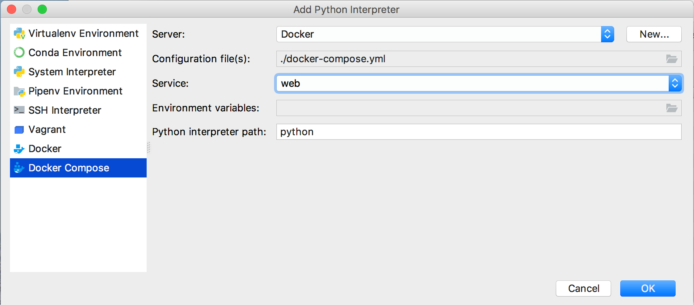Close the Add Python Interpreter dialog
Viewport: 694px width, 305px height.
[12, 9]
